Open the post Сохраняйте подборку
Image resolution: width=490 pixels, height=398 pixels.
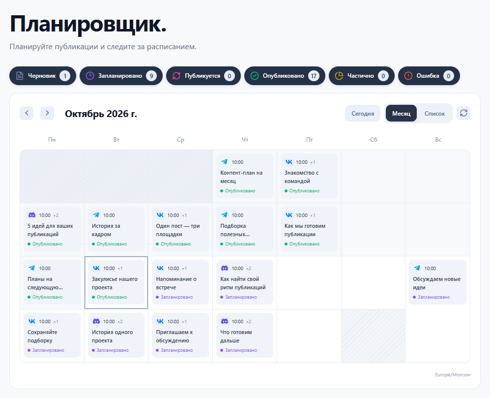52,336
